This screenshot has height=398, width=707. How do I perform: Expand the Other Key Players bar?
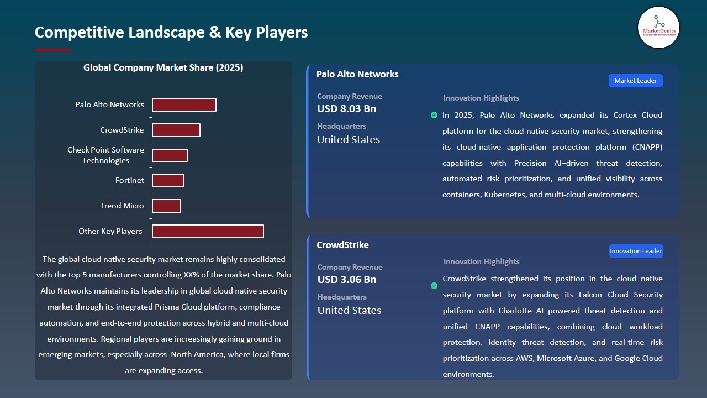(x=208, y=231)
